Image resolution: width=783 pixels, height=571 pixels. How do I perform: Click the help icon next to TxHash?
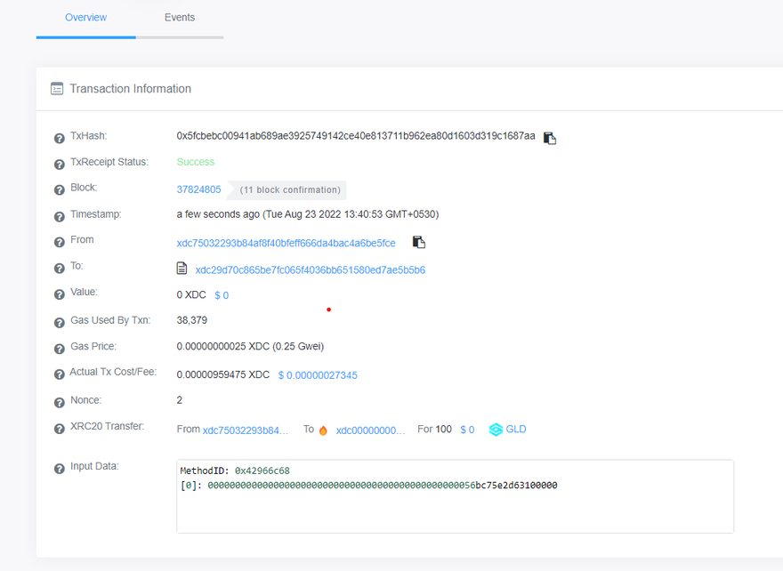pyautogui.click(x=59, y=138)
